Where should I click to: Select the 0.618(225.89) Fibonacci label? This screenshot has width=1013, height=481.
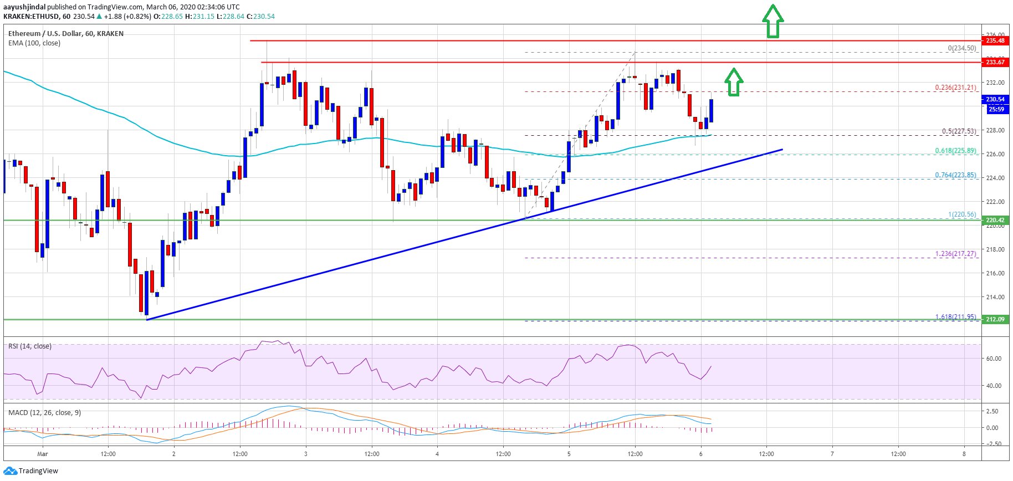tap(956, 151)
